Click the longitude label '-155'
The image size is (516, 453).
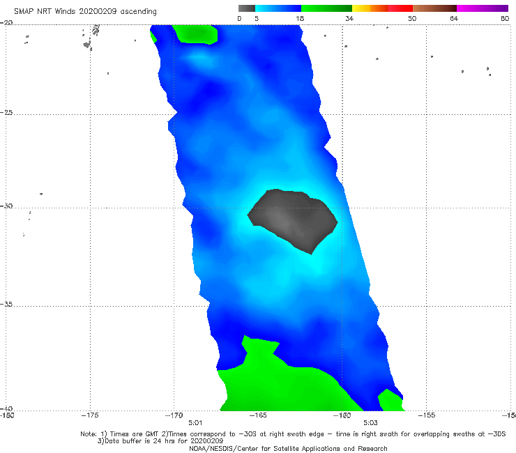427,415
